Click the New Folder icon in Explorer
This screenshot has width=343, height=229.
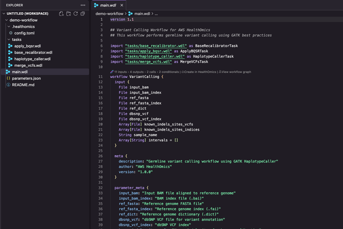pyautogui.click(x=69, y=14)
